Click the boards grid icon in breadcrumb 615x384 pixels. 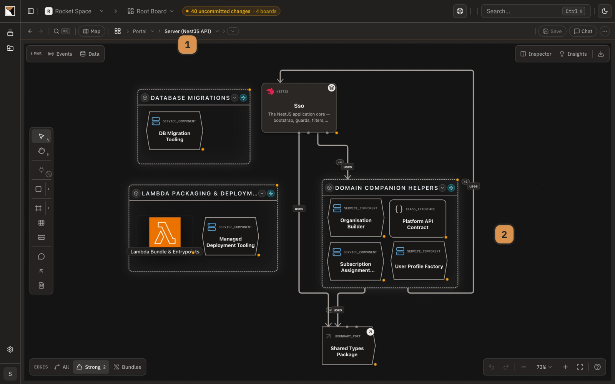click(x=118, y=31)
